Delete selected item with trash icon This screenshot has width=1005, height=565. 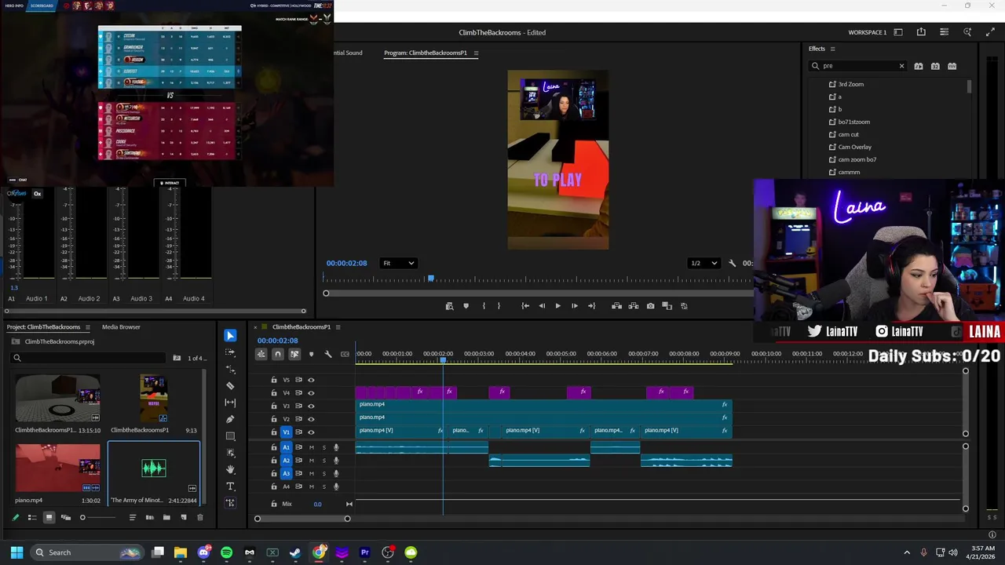[199, 517]
